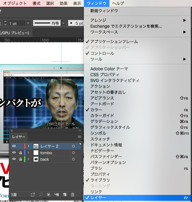Toggle アプリケーションフレーム in Window menu
192x202 pixels.
pos(137,42)
